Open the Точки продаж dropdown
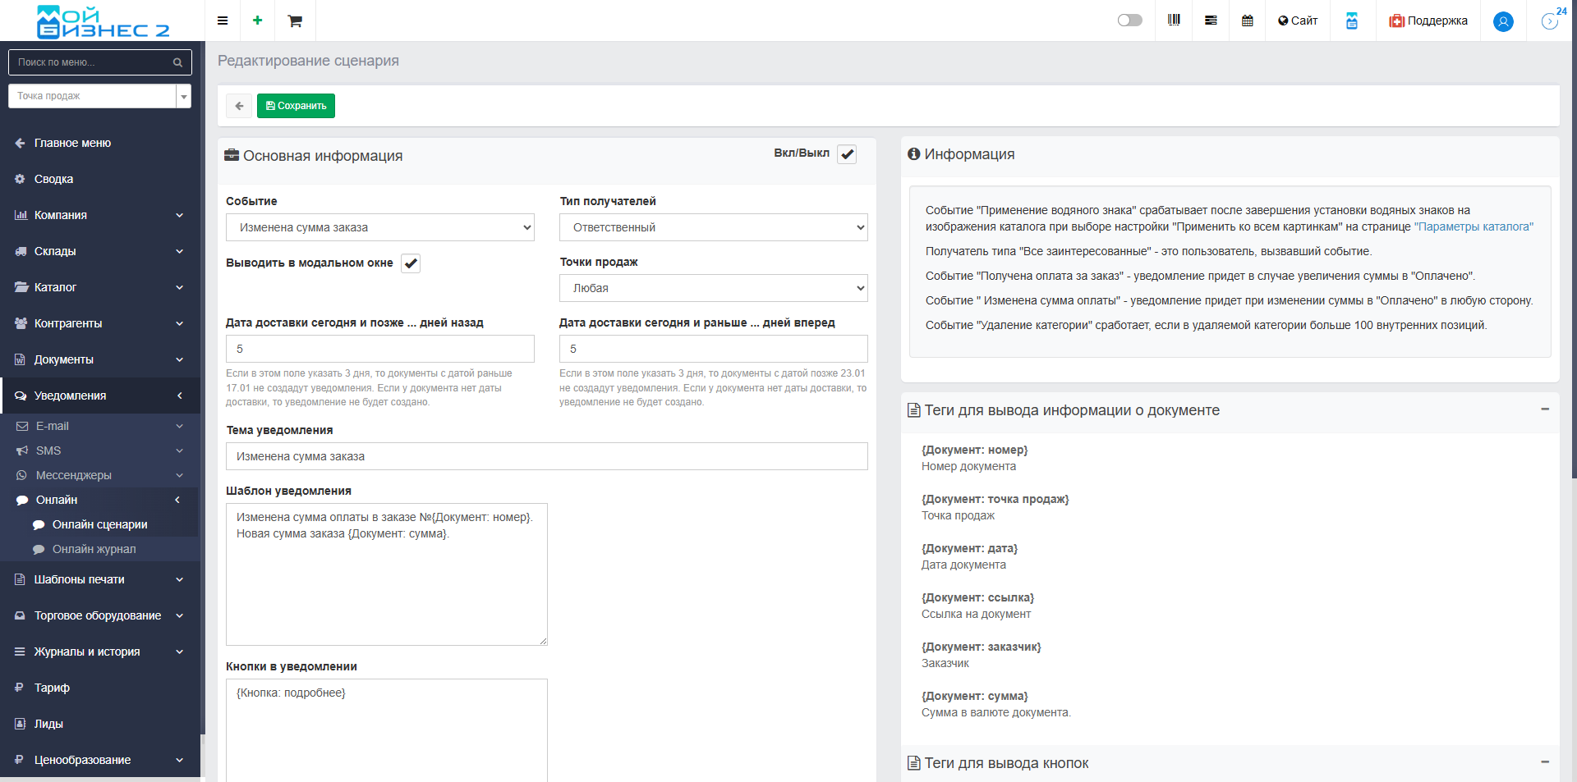Screen dimensions: 1577x782 (713, 288)
